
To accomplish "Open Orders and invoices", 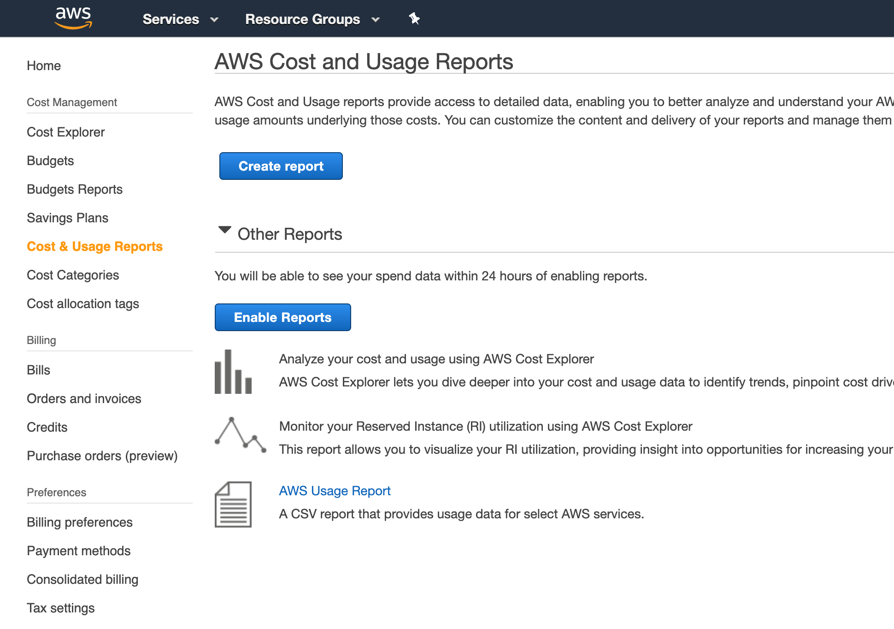I will (x=84, y=398).
